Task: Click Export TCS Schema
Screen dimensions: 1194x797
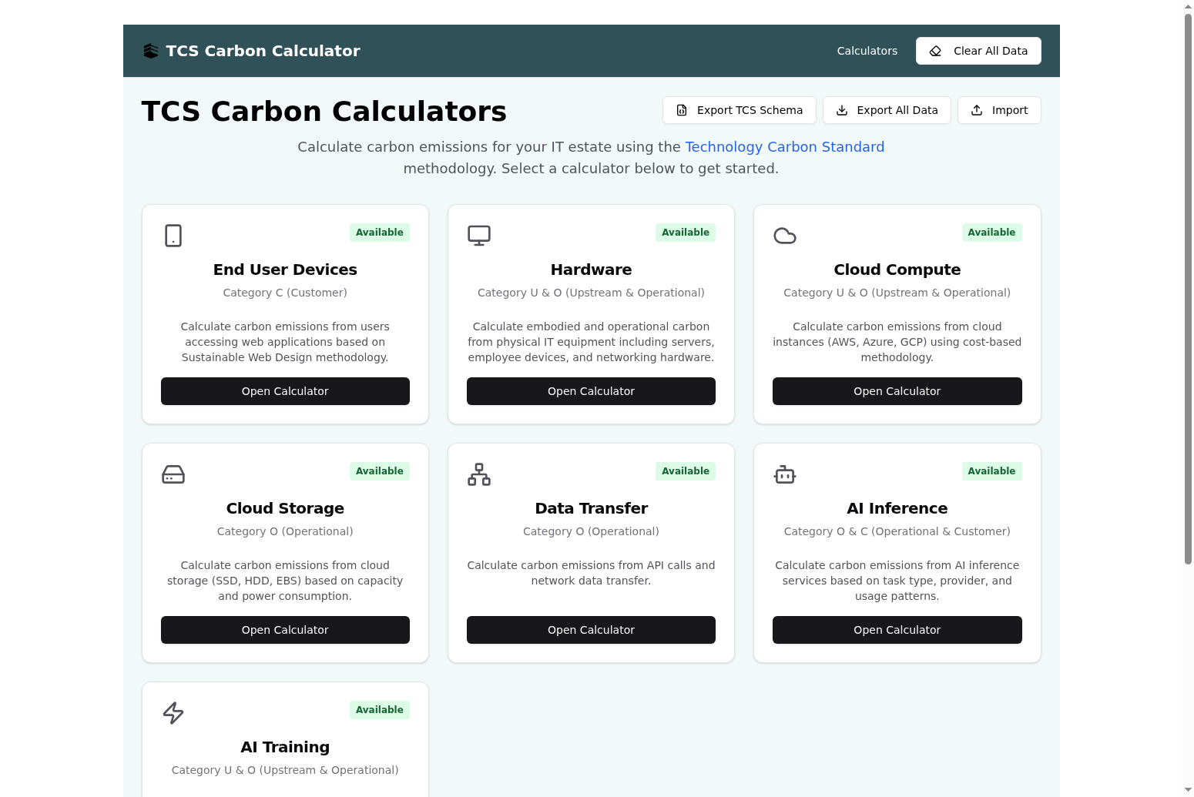Action: coord(739,110)
